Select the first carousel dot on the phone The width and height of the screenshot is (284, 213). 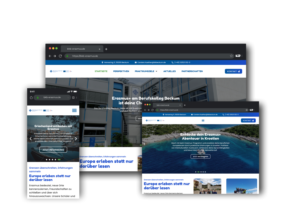47,160
